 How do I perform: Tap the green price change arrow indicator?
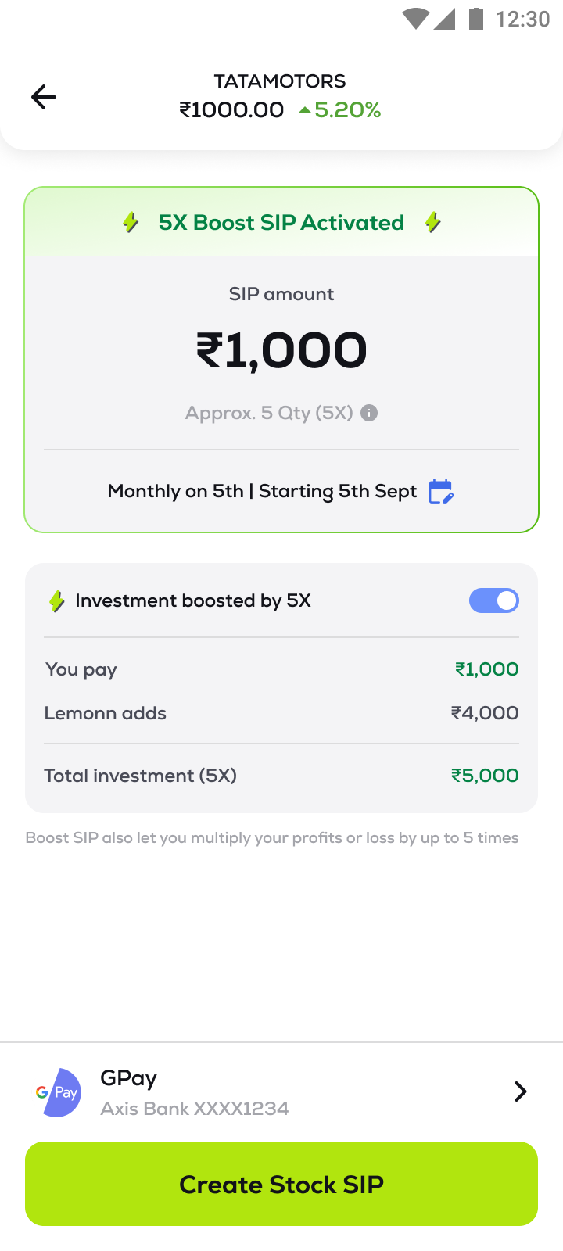pos(305,110)
